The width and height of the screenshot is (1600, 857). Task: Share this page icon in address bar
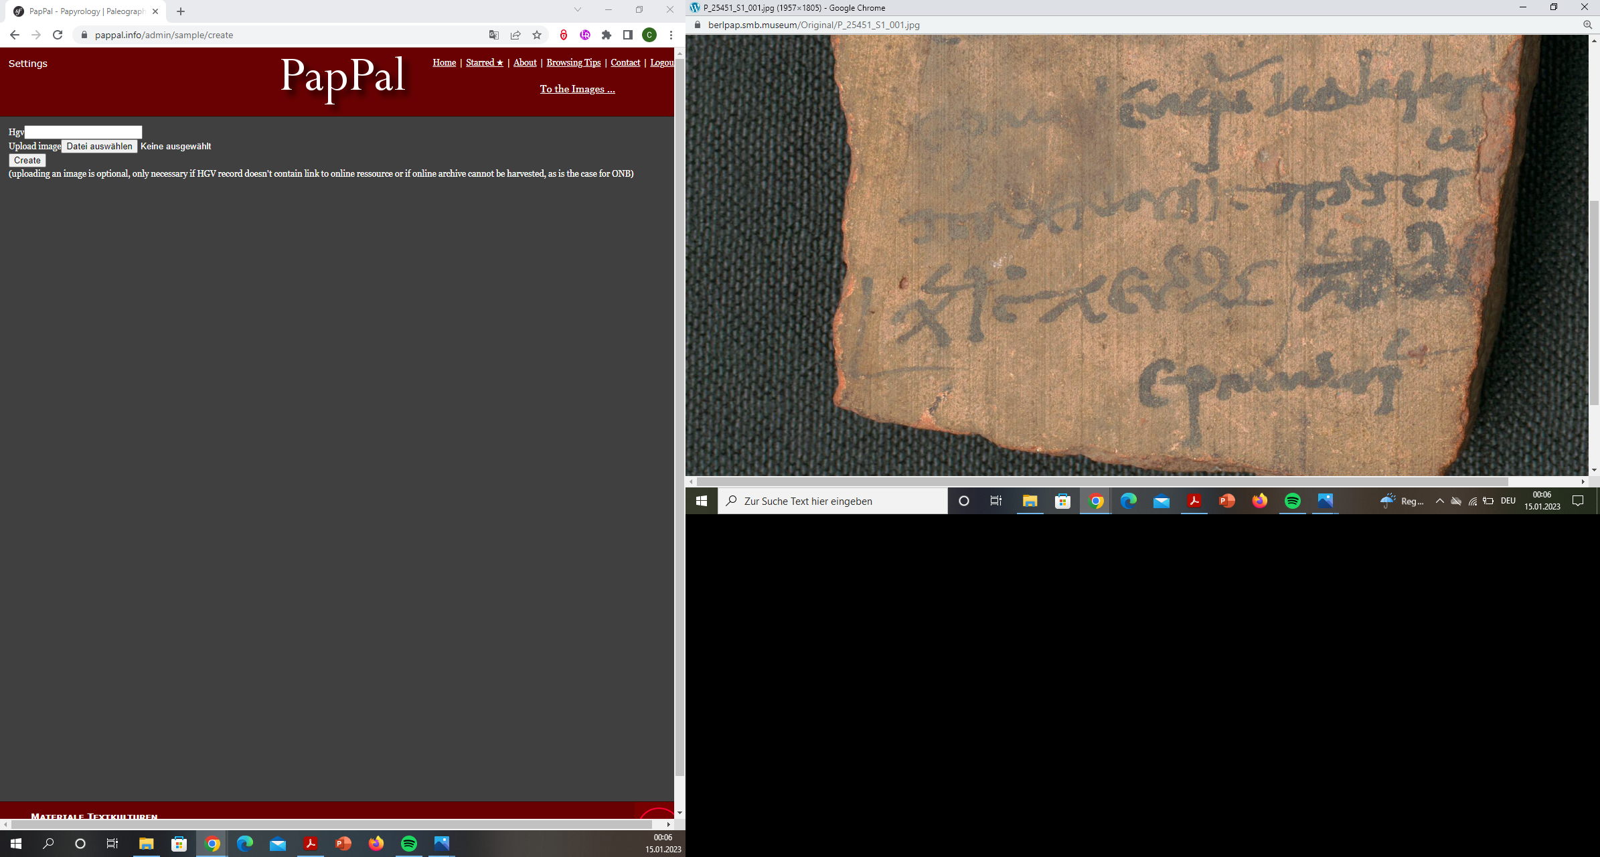pos(515,35)
